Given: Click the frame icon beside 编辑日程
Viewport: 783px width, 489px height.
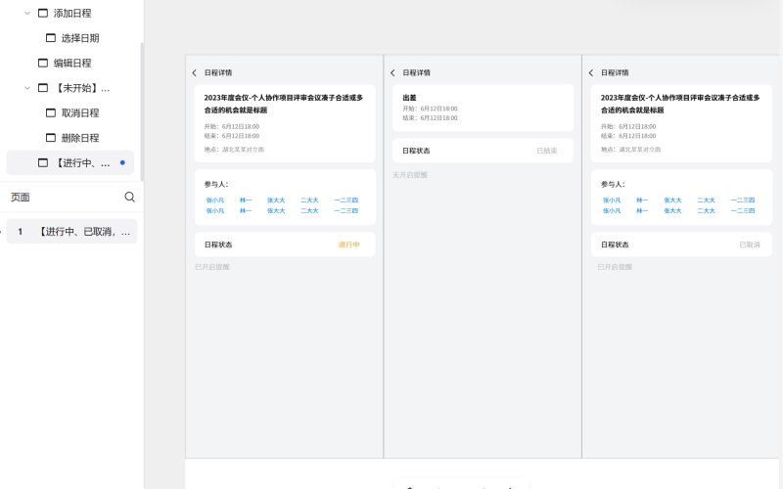Looking at the screenshot, I should click(x=43, y=63).
